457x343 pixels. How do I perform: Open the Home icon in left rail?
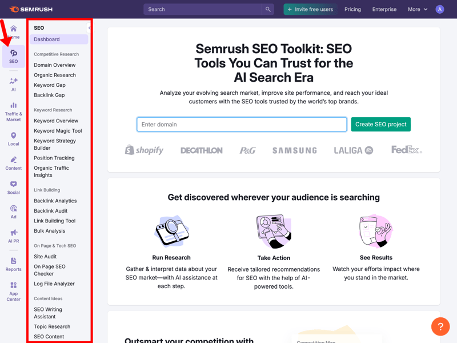click(13, 30)
